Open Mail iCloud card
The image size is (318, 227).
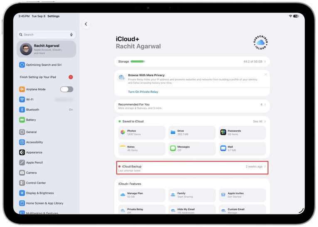(242, 149)
